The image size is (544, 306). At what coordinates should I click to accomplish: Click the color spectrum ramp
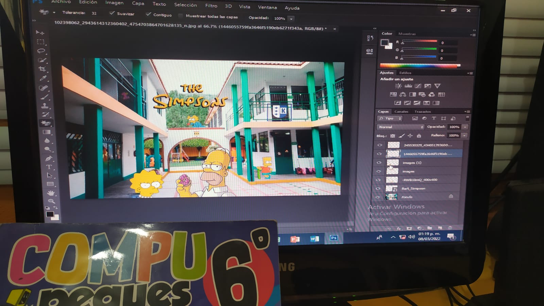pyautogui.click(x=420, y=66)
